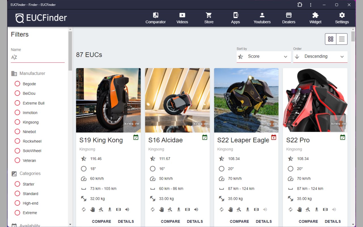Click COMPARE on S22 Pro
The width and height of the screenshot is (363, 227).
(x=308, y=221)
